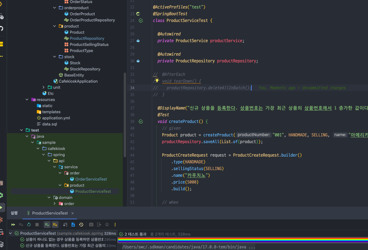Select the Etc item in project tree

[x=51, y=93]
